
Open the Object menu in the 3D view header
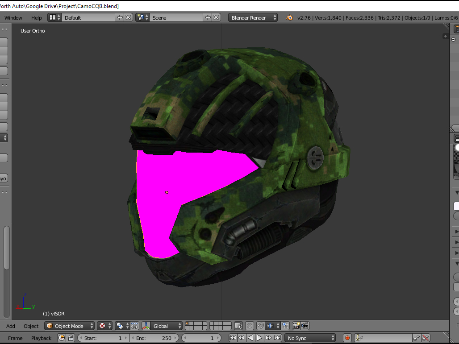point(31,326)
